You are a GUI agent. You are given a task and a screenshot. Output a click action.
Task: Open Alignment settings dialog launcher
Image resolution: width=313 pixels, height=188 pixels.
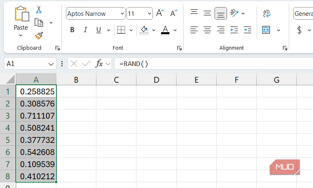[x=285, y=48]
